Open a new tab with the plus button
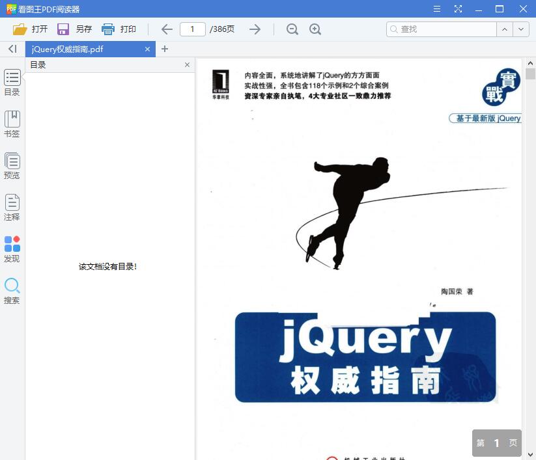This screenshot has height=460, width=536. point(165,49)
